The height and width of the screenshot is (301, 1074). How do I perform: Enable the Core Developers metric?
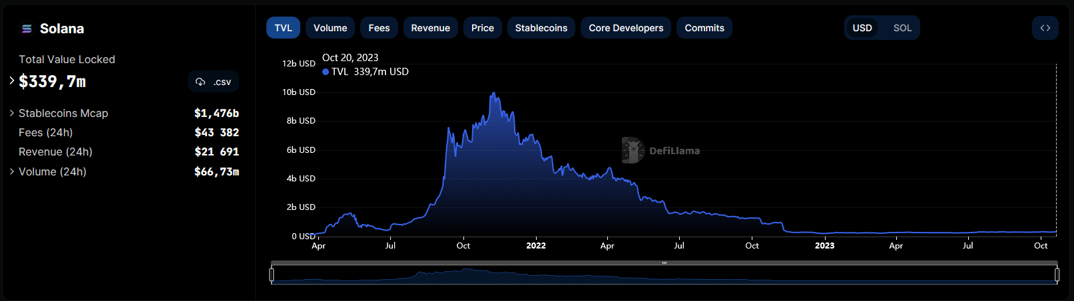(626, 28)
